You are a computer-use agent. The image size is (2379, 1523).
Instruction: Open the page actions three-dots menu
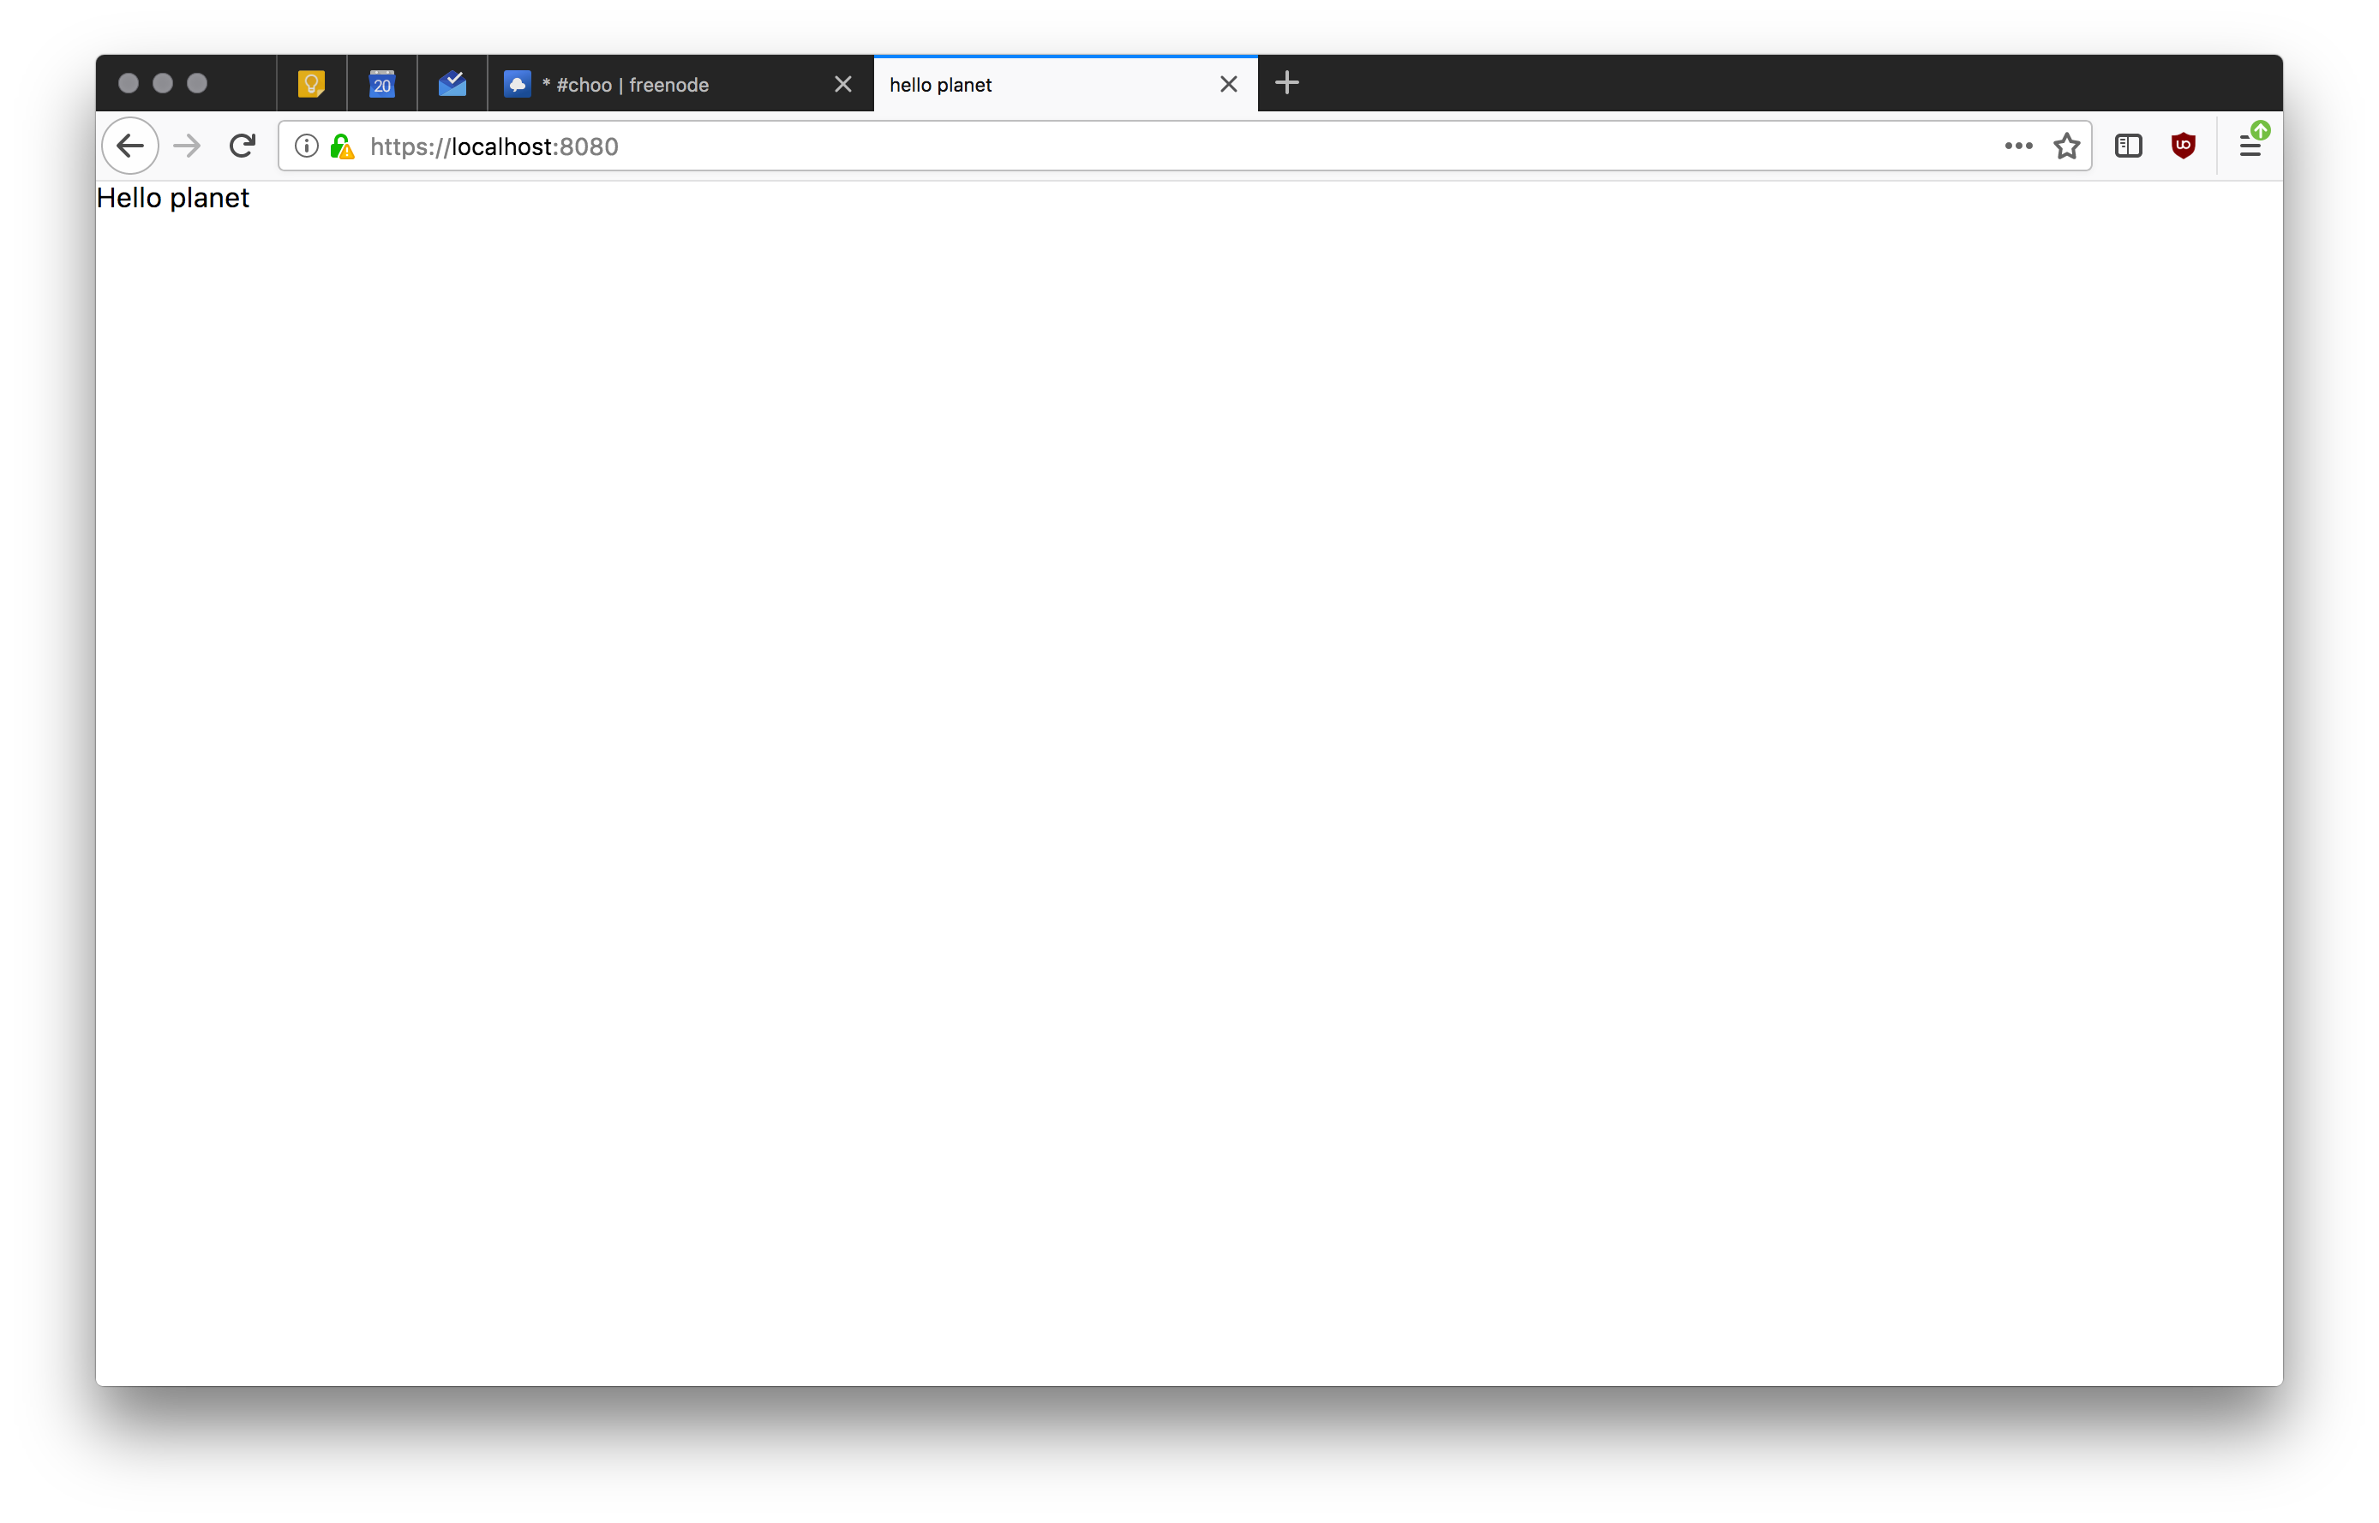[x=2018, y=146]
